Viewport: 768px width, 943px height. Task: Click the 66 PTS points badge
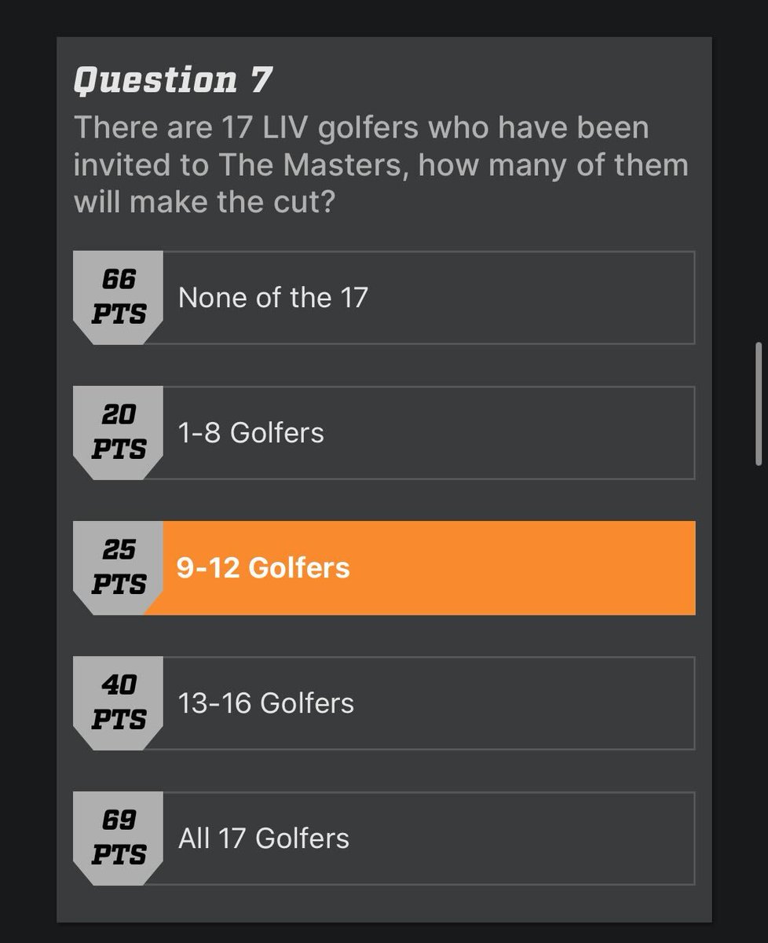click(x=119, y=297)
